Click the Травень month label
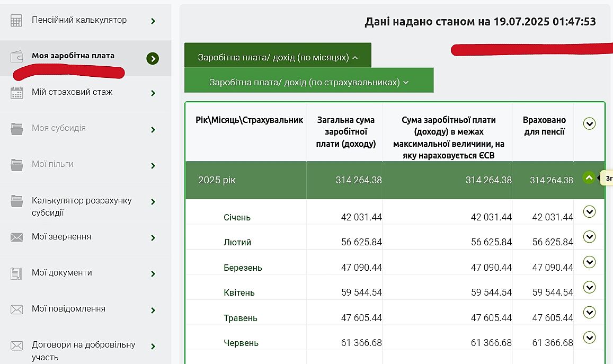 coord(240,318)
